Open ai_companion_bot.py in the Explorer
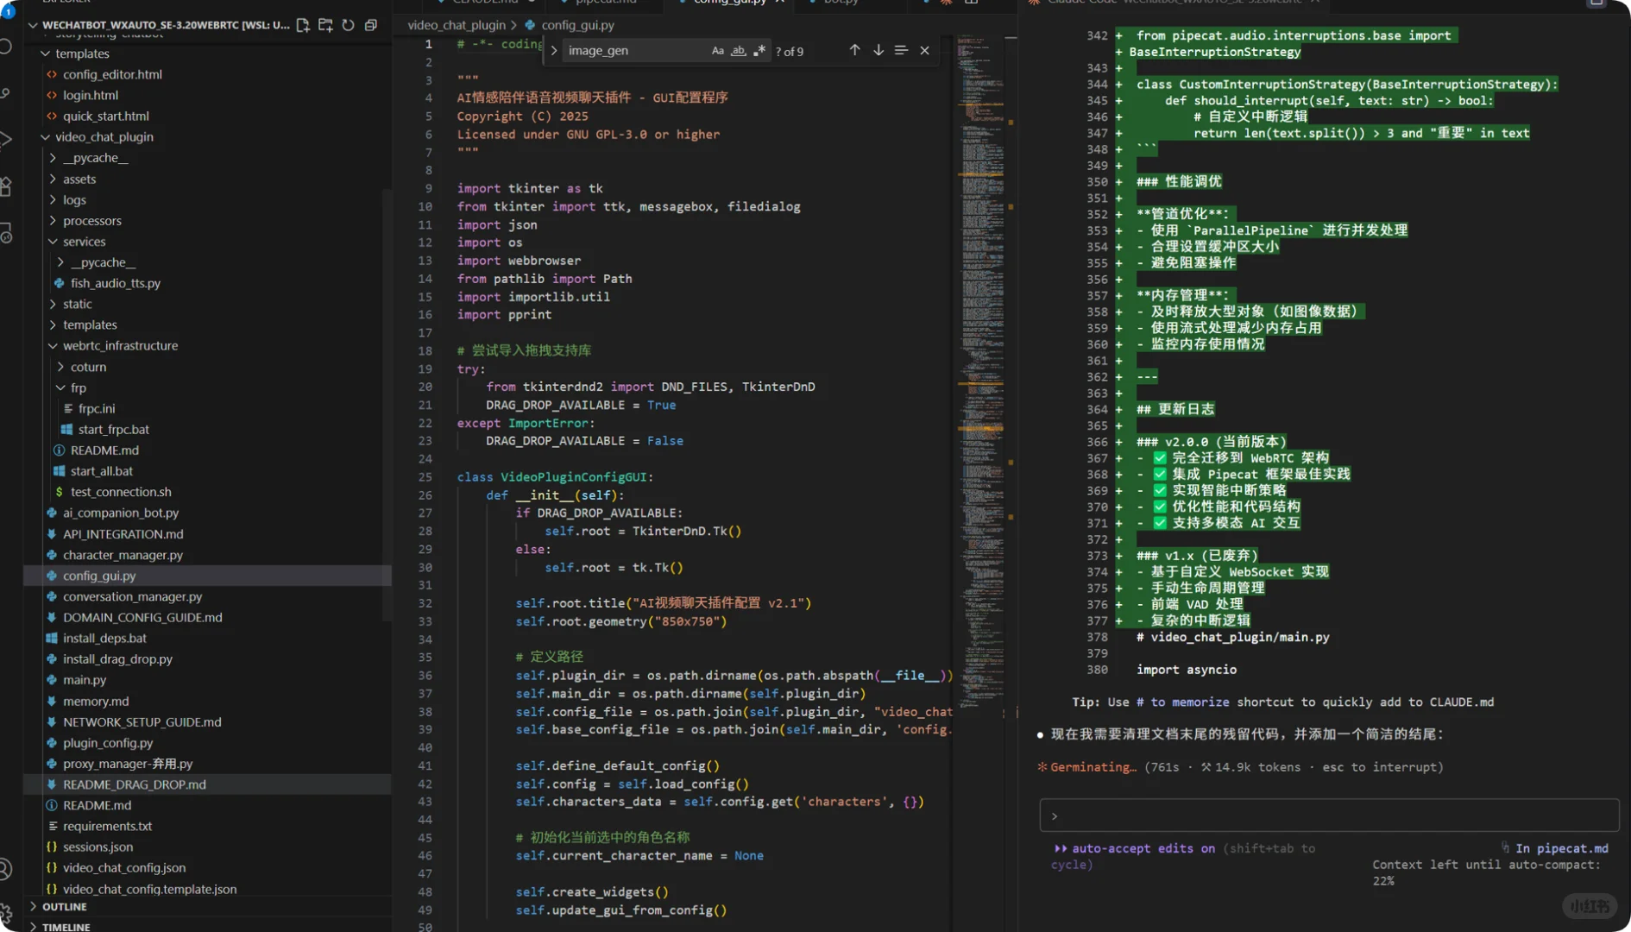This screenshot has width=1631, height=932. coord(120,513)
